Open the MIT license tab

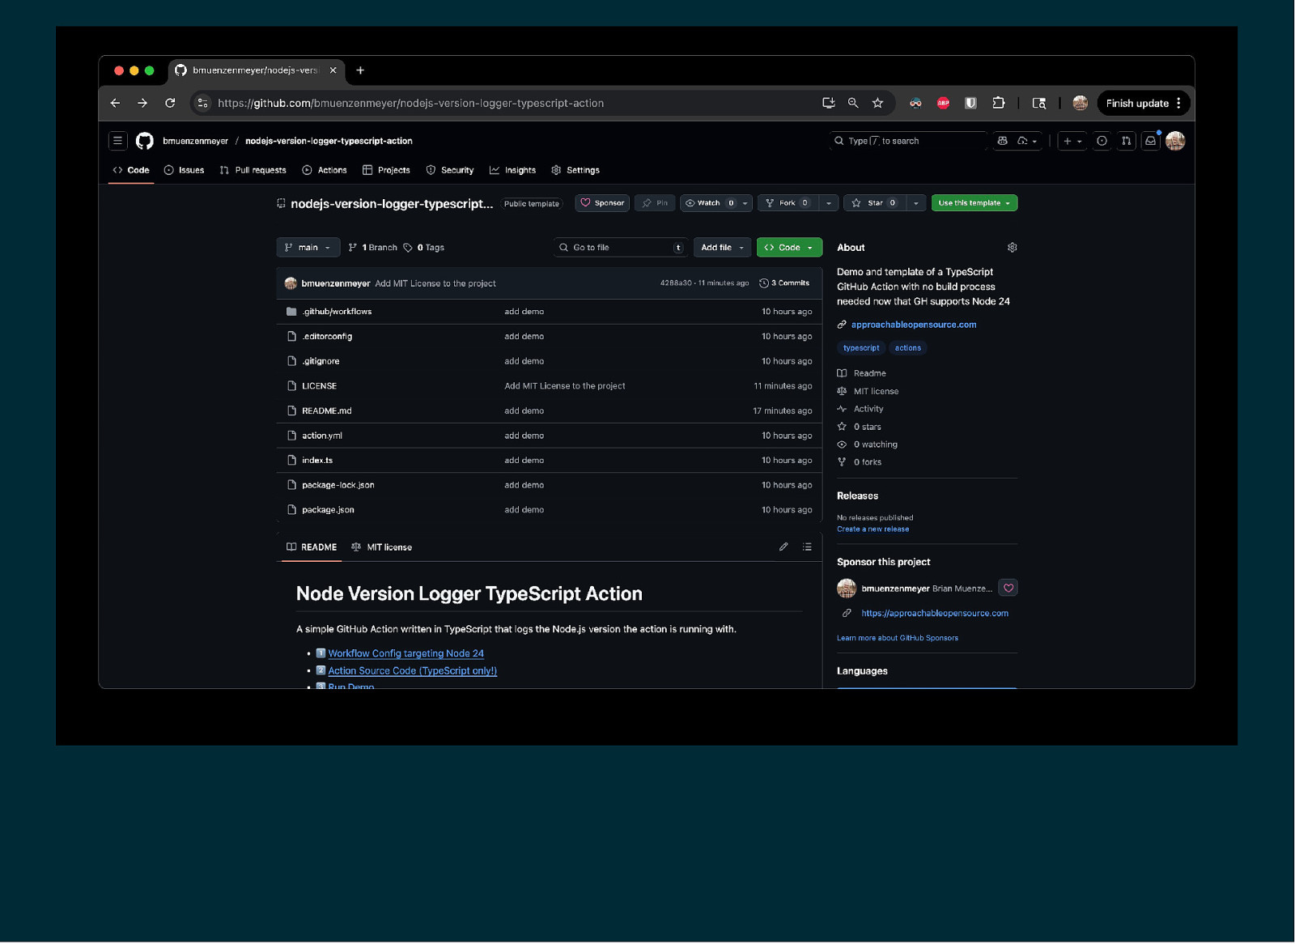(x=382, y=547)
